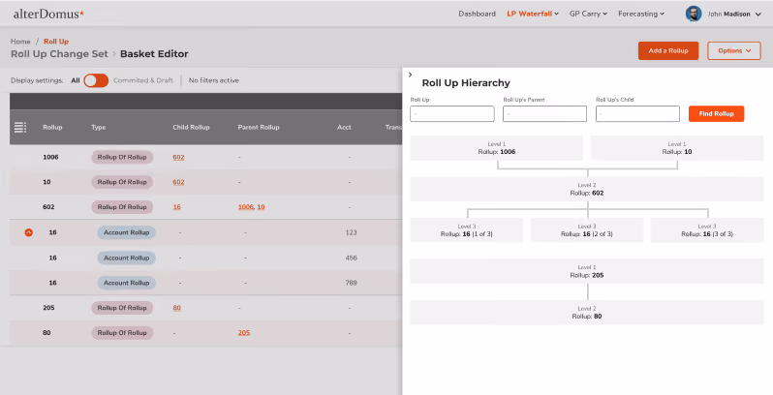Click the Find Rollup button

[716, 114]
